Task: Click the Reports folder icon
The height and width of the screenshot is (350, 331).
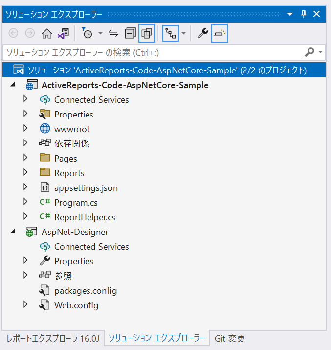Action: point(45,172)
